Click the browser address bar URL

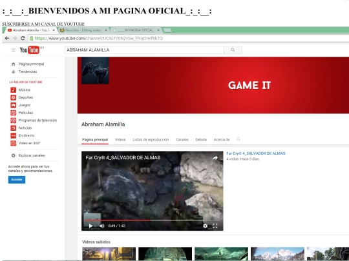tap(99, 39)
